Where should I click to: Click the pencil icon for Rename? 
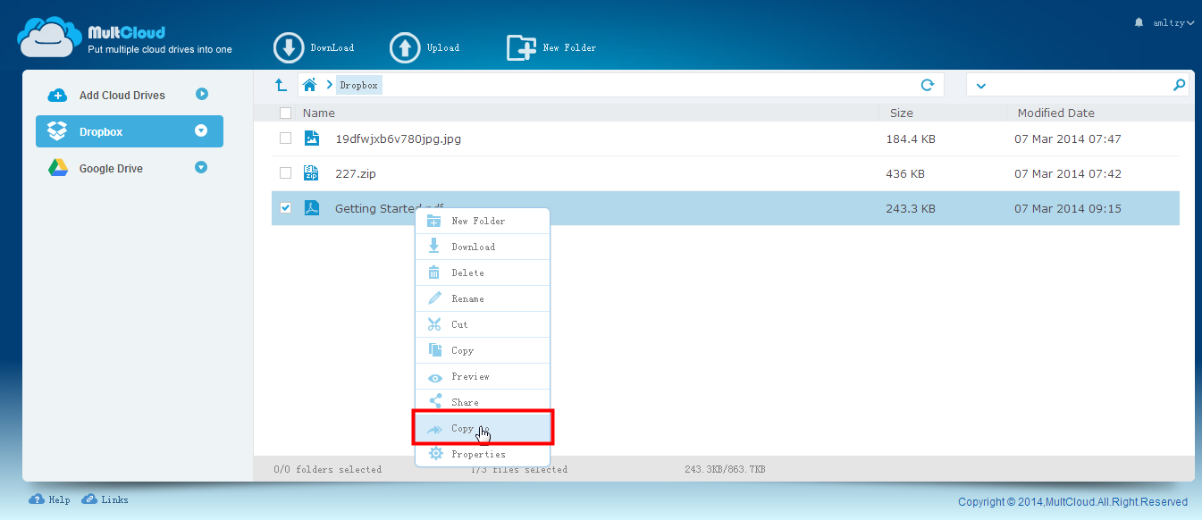click(x=435, y=298)
